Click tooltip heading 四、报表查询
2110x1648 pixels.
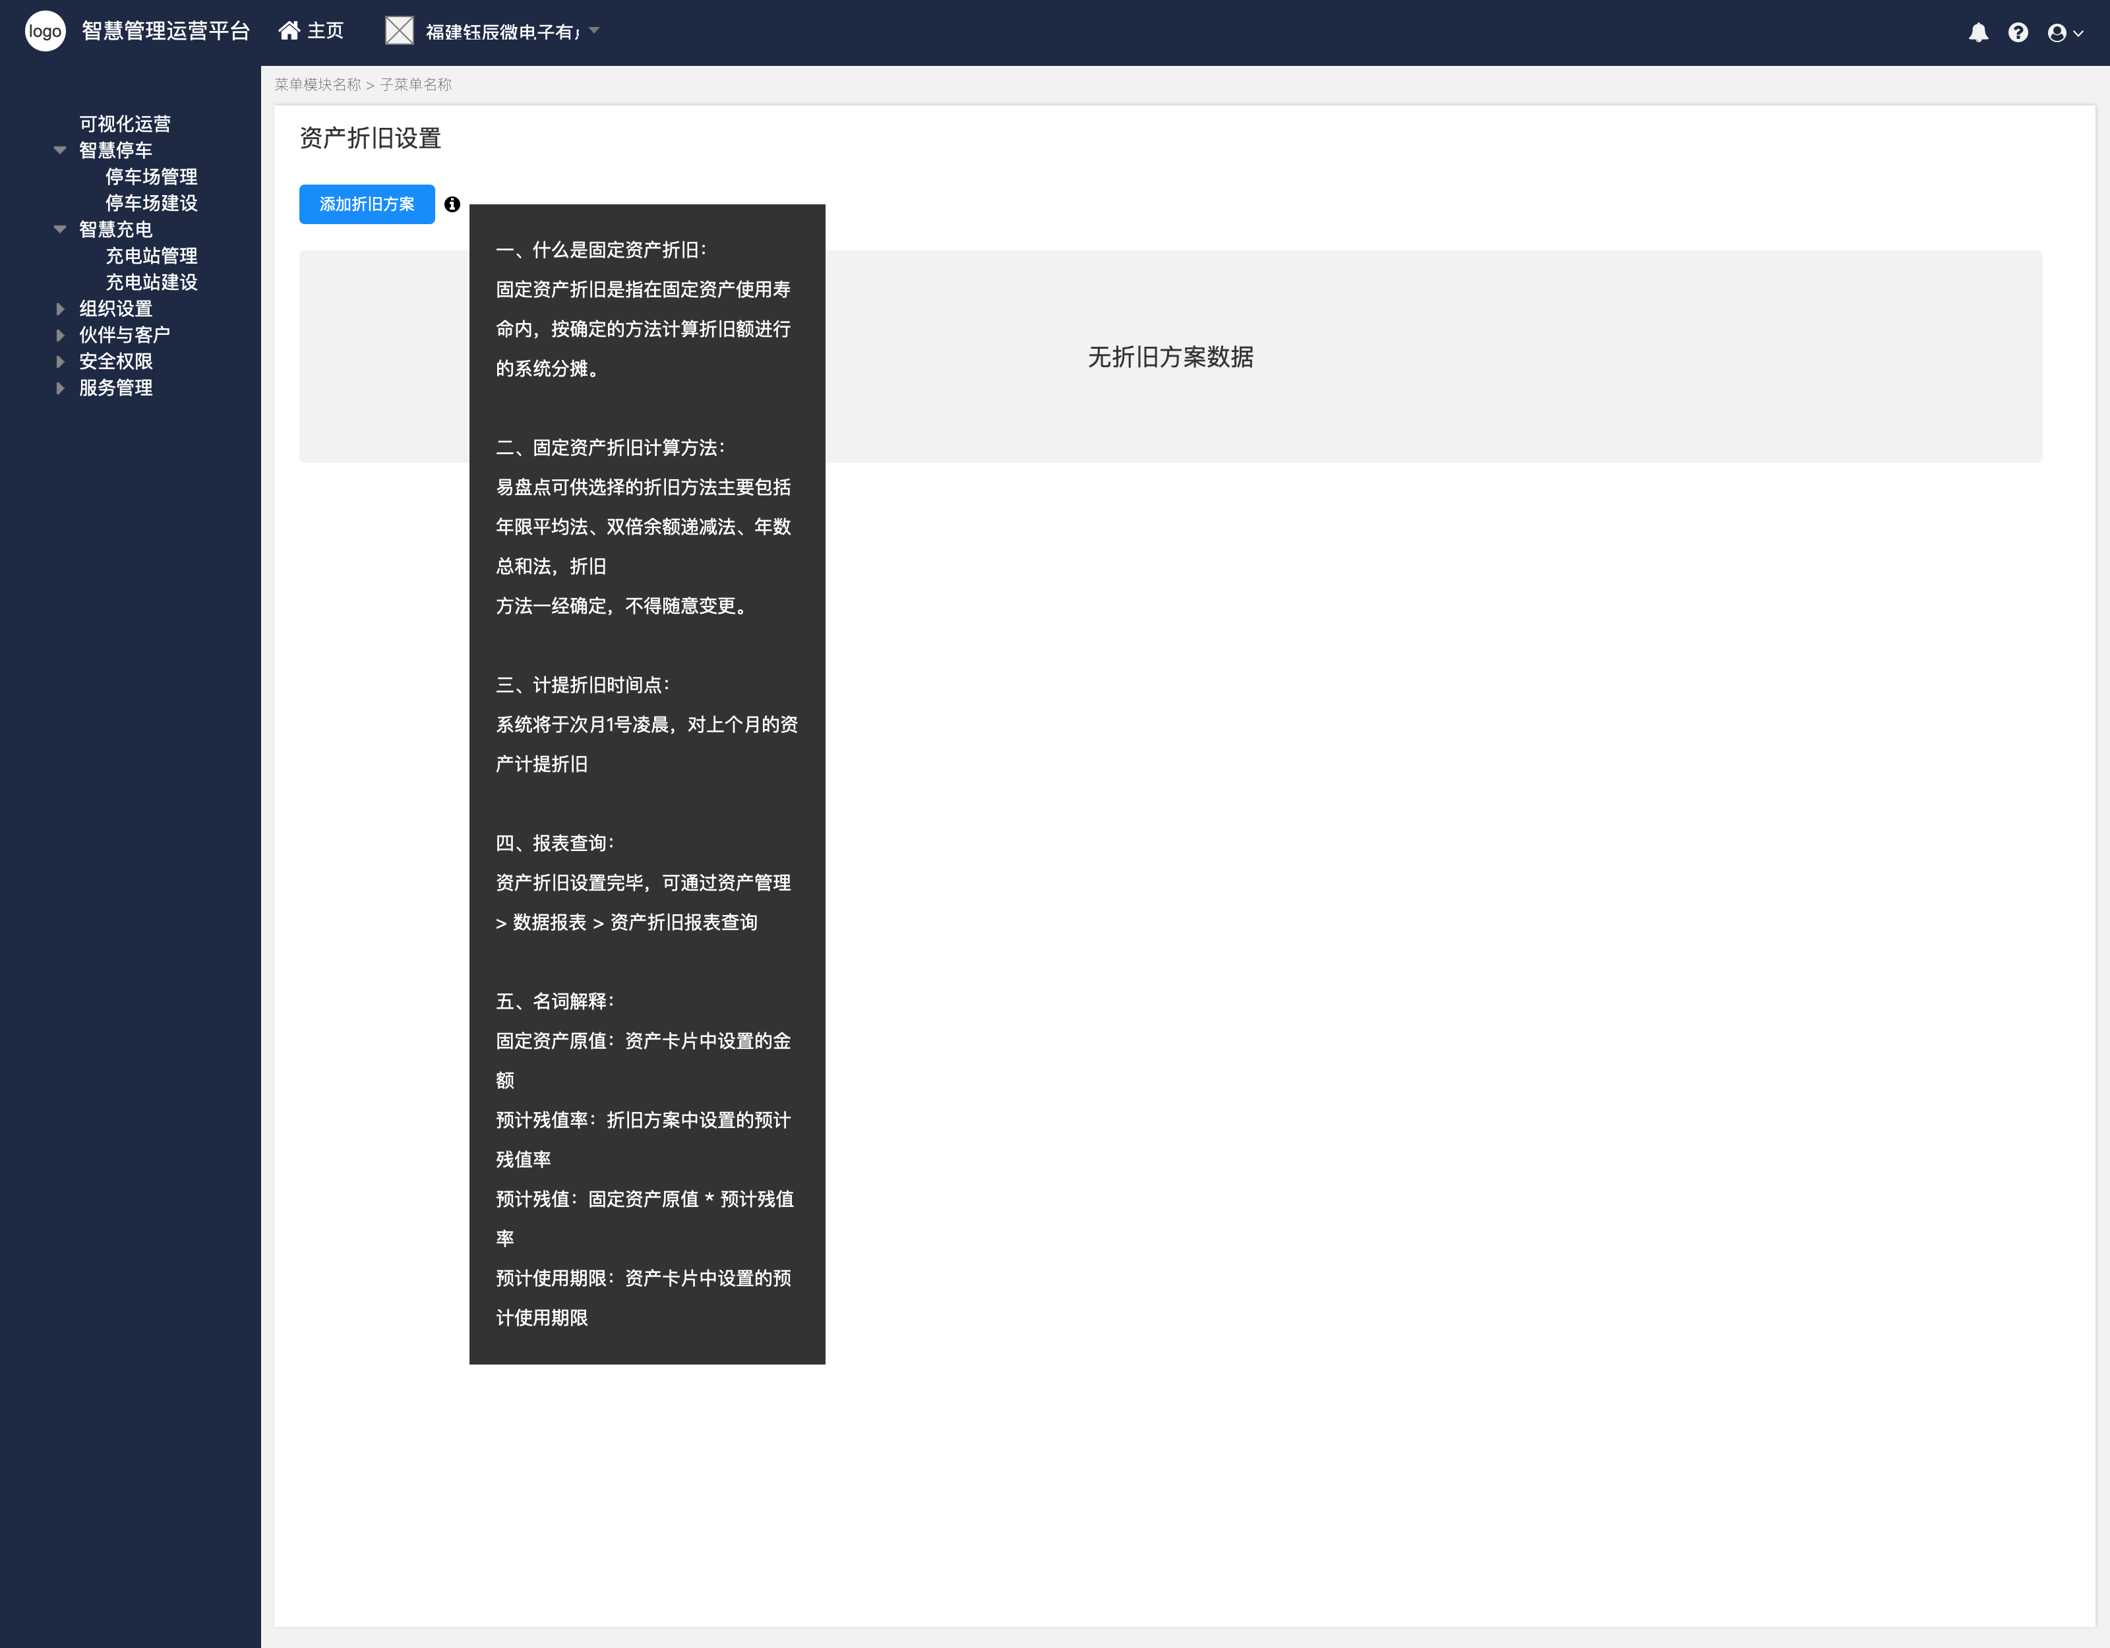[555, 843]
